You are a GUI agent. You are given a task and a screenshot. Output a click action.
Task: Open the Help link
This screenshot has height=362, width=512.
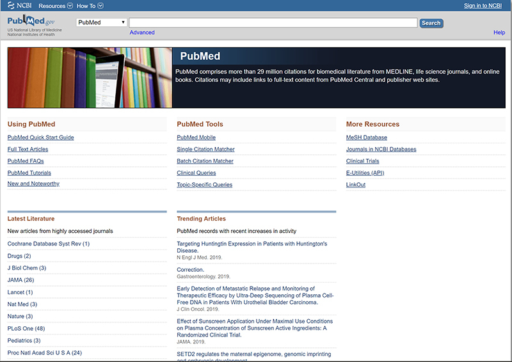coord(499,33)
